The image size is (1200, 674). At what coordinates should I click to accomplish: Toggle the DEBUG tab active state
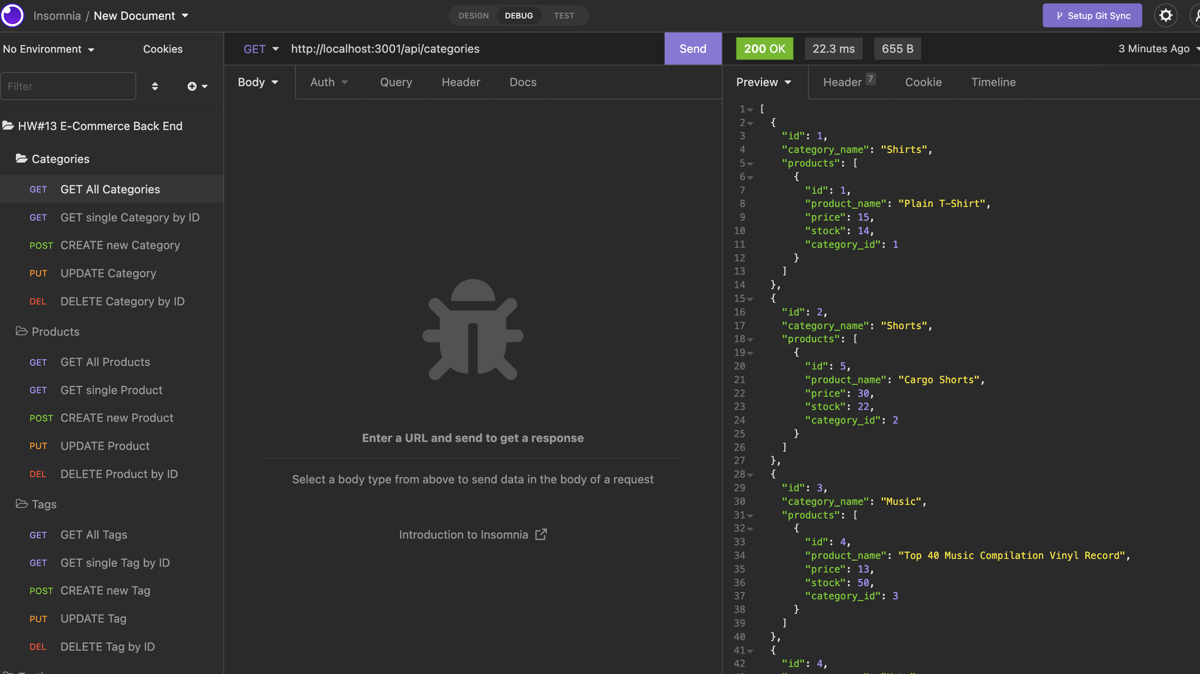[518, 15]
